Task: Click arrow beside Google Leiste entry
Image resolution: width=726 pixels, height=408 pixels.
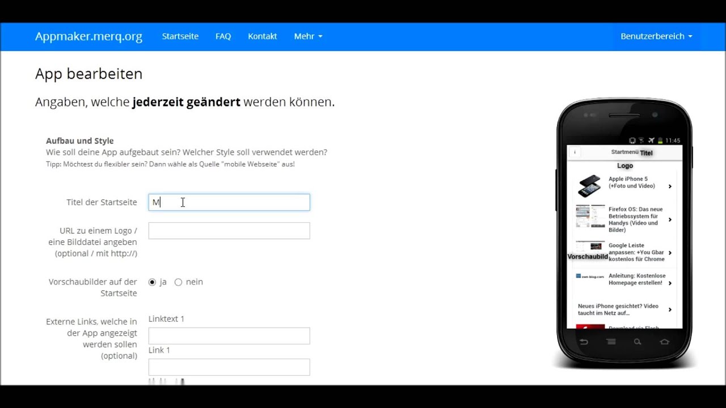Action: pyautogui.click(x=670, y=253)
